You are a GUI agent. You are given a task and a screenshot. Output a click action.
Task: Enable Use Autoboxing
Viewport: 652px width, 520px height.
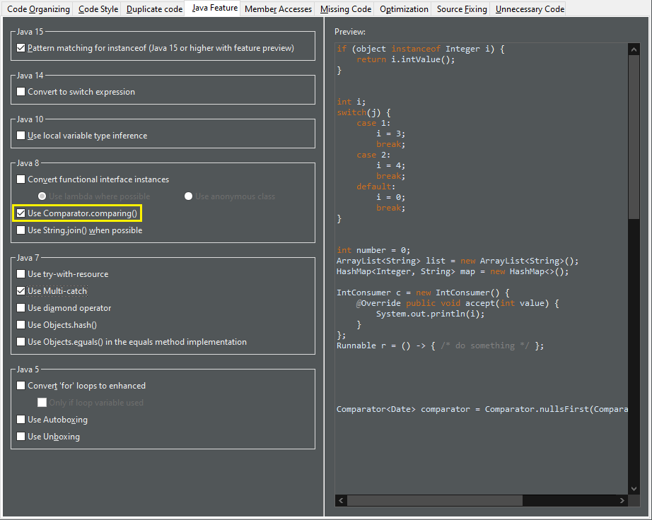[x=21, y=420]
